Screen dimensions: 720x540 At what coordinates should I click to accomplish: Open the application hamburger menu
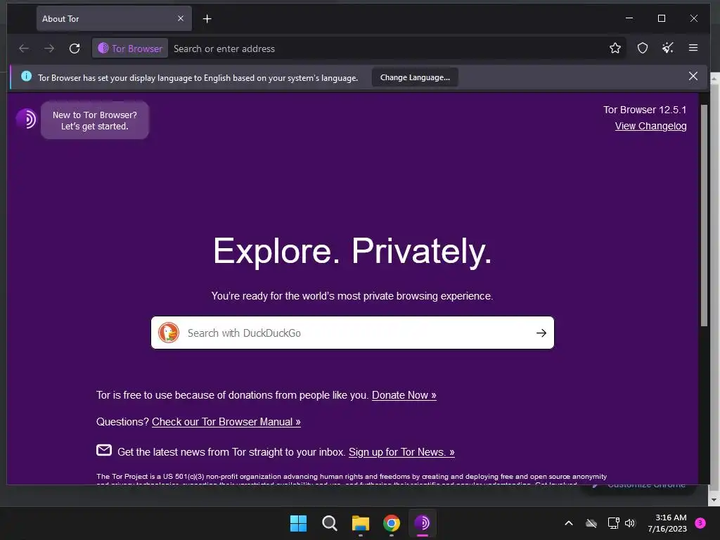(x=693, y=48)
